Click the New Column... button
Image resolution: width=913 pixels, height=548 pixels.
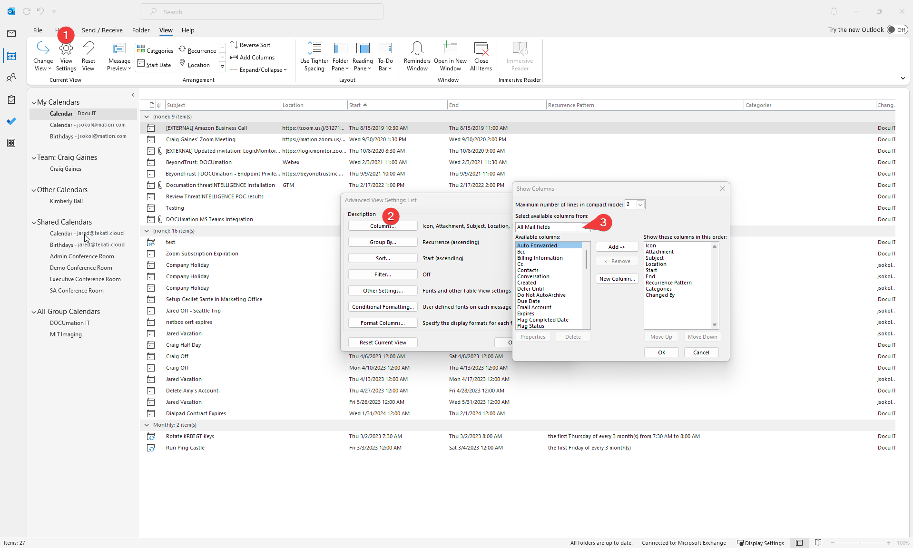coord(617,279)
